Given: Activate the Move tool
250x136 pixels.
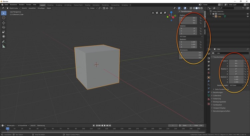Looking at the screenshot, I should 4,23.
